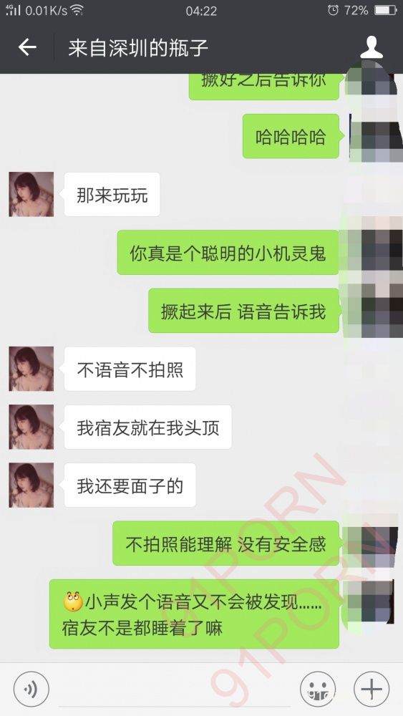Tap the battery indicator icon
The height and width of the screenshot is (716, 403).
386,10
